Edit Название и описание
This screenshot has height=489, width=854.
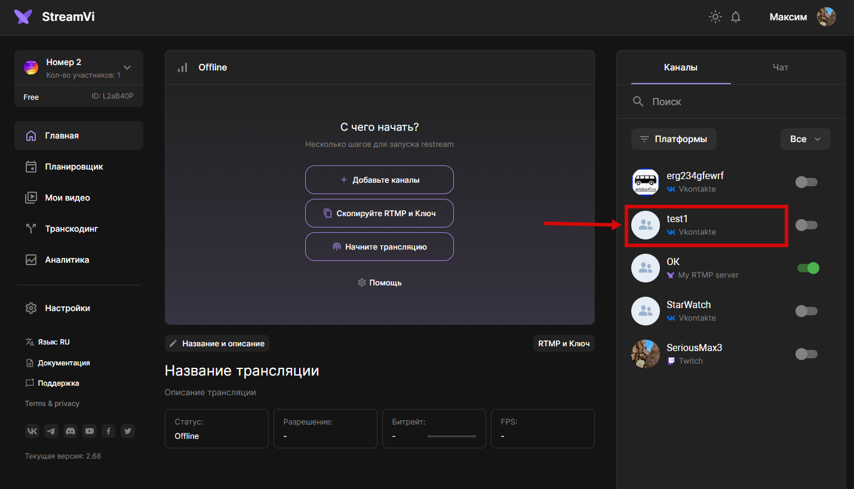(x=217, y=343)
